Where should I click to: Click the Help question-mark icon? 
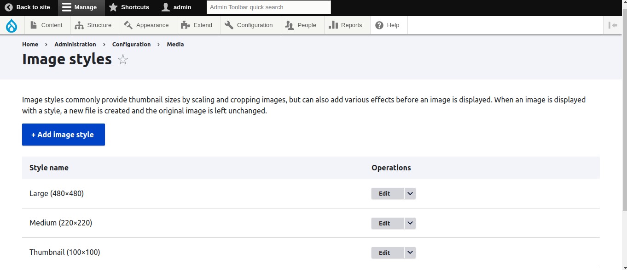point(379,25)
